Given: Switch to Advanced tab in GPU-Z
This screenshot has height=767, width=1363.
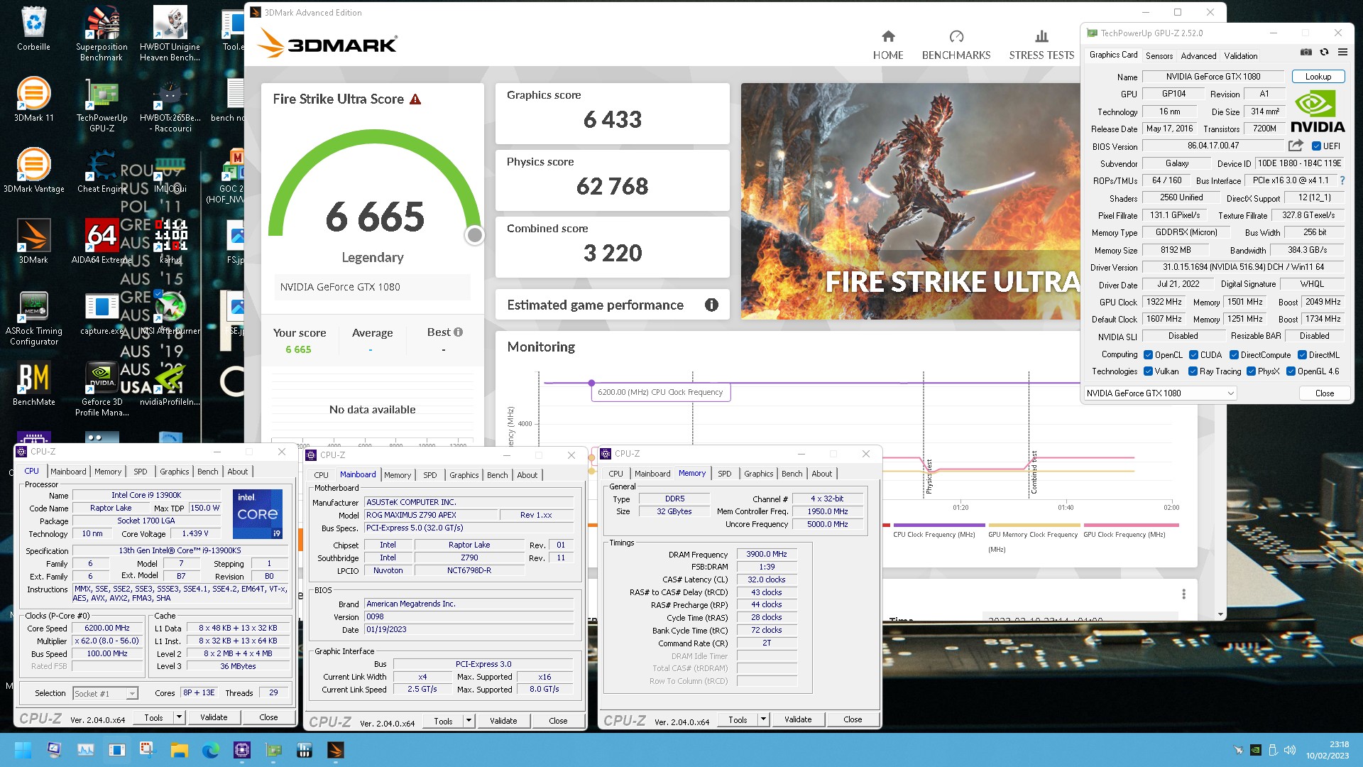Looking at the screenshot, I should click(1198, 55).
